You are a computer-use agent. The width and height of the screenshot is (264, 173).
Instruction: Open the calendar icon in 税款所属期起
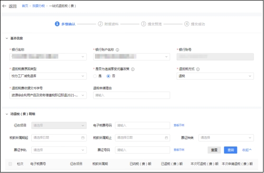click(x=83, y=138)
